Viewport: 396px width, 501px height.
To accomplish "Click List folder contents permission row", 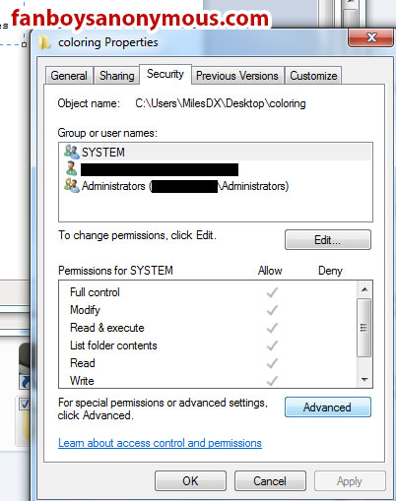I will tap(208, 345).
